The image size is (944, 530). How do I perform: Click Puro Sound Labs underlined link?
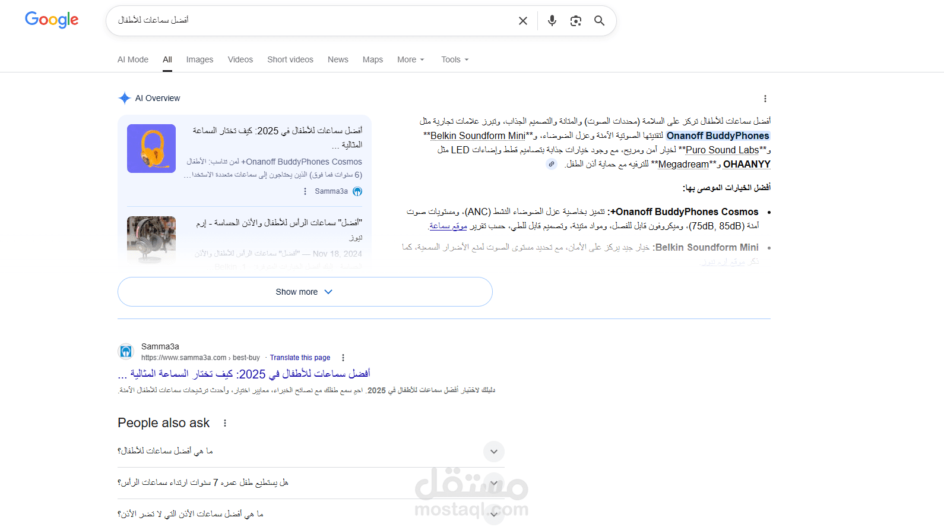point(722,150)
